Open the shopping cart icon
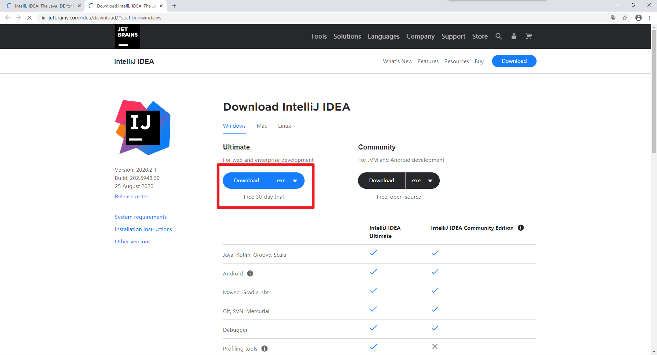 click(529, 36)
